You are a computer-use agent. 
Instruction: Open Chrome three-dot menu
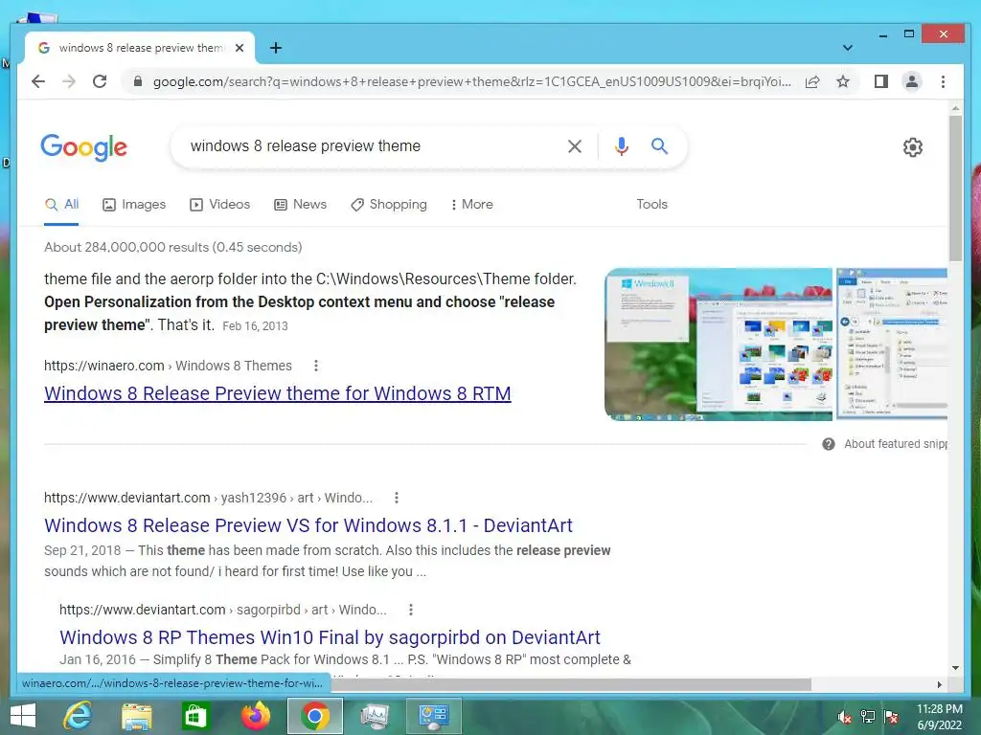click(943, 81)
